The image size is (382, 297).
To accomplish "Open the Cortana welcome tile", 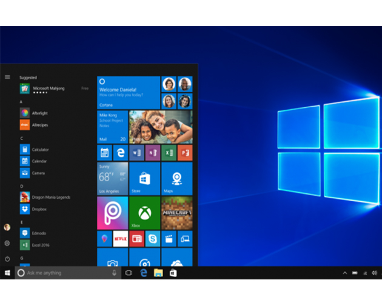I will coord(129,93).
